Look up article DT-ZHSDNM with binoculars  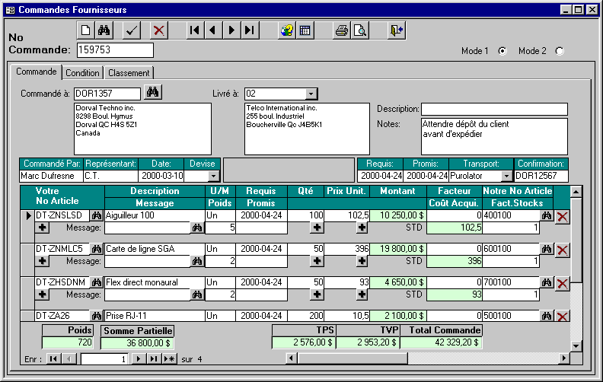(x=97, y=282)
